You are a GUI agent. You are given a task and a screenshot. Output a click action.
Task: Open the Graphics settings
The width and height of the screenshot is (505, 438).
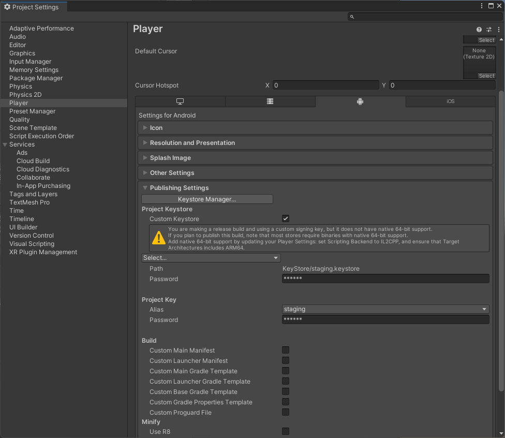click(x=22, y=53)
